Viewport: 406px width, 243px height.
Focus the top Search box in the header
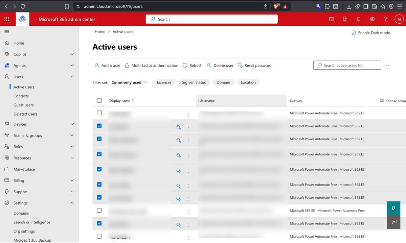[211, 19]
